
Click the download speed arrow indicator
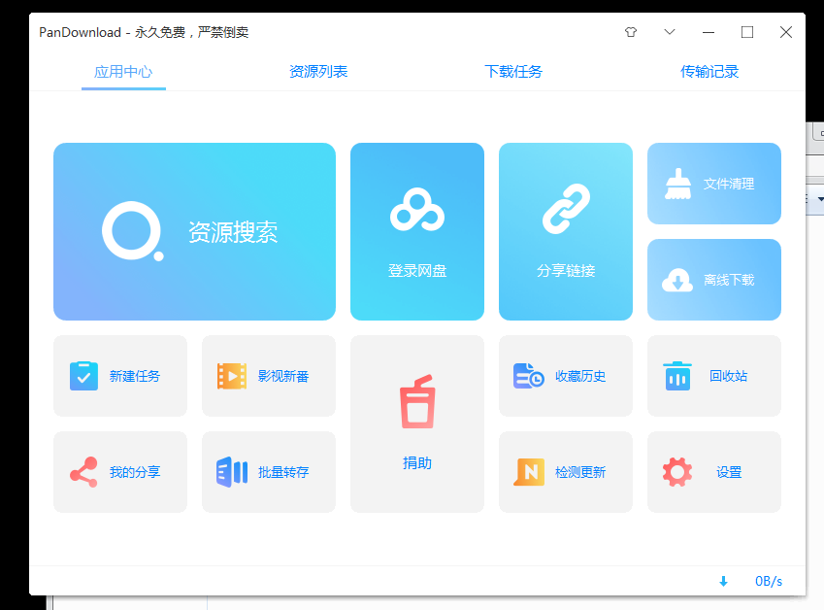(x=723, y=581)
